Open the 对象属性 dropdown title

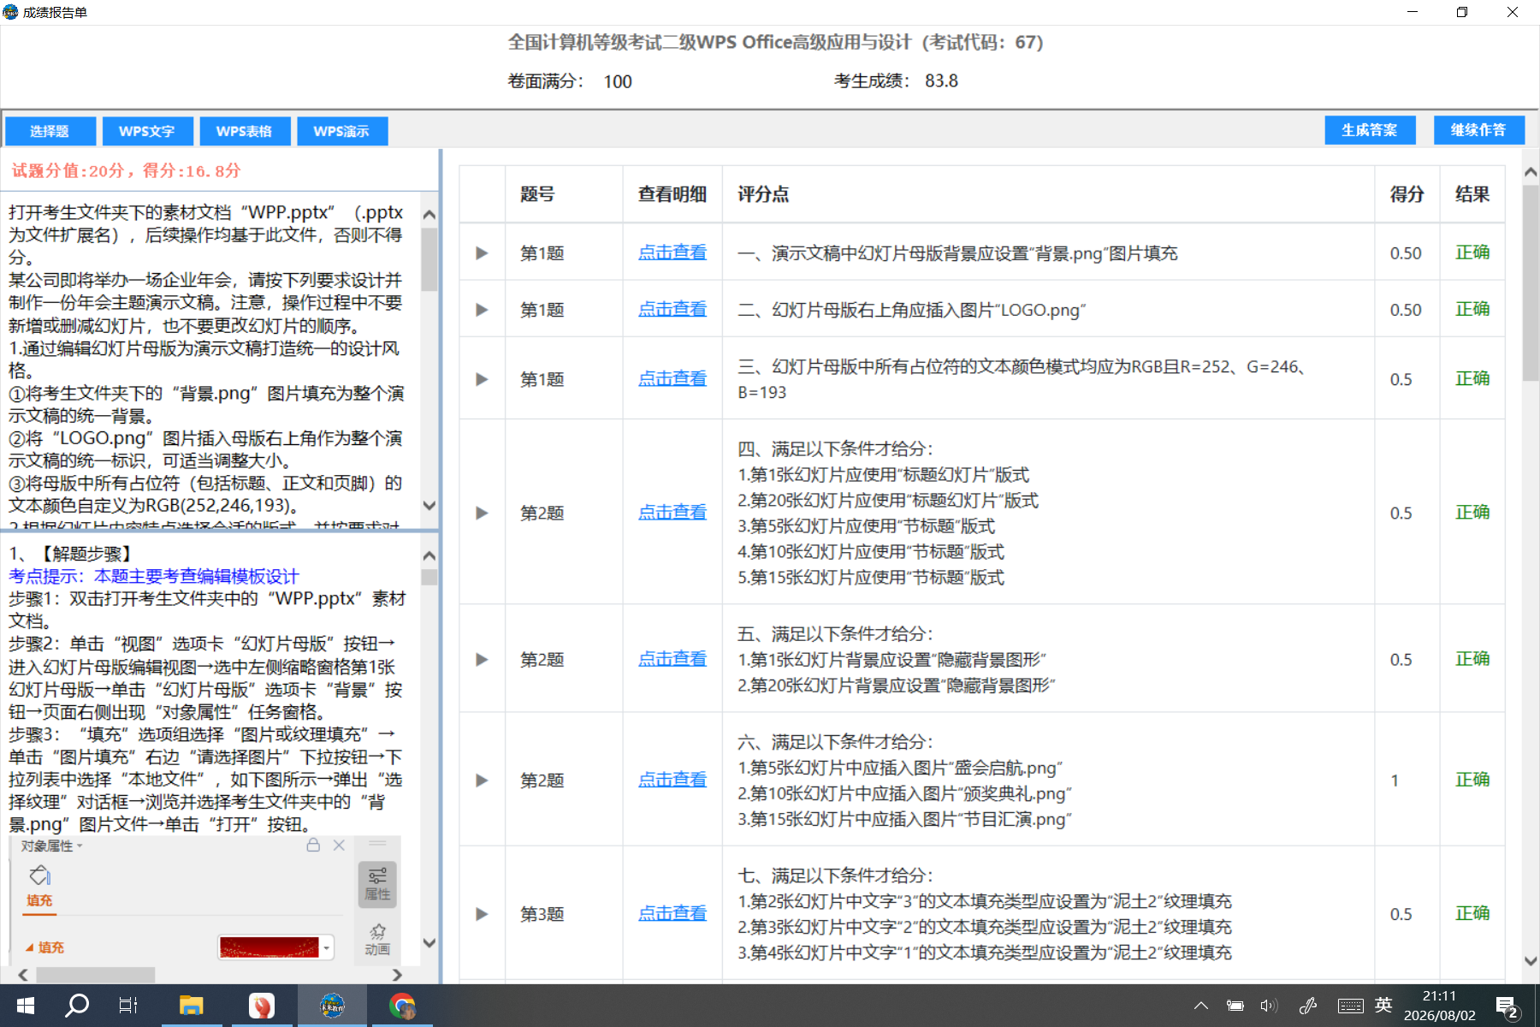[x=51, y=846]
